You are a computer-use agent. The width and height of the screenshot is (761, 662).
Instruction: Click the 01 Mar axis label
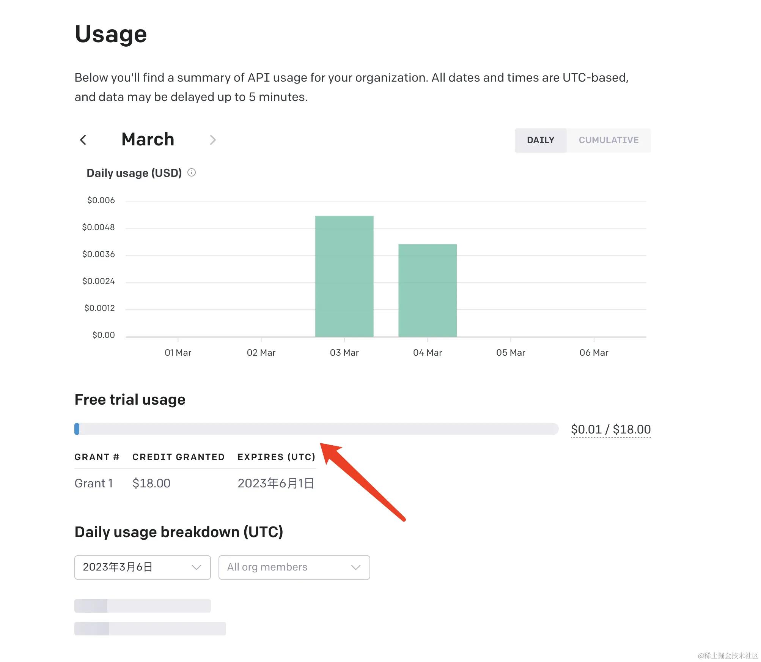(178, 353)
